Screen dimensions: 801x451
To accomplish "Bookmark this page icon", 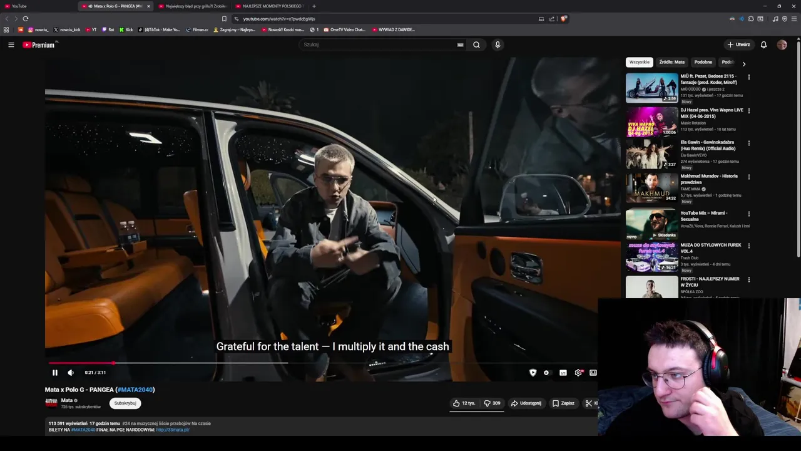I will 224,19.
